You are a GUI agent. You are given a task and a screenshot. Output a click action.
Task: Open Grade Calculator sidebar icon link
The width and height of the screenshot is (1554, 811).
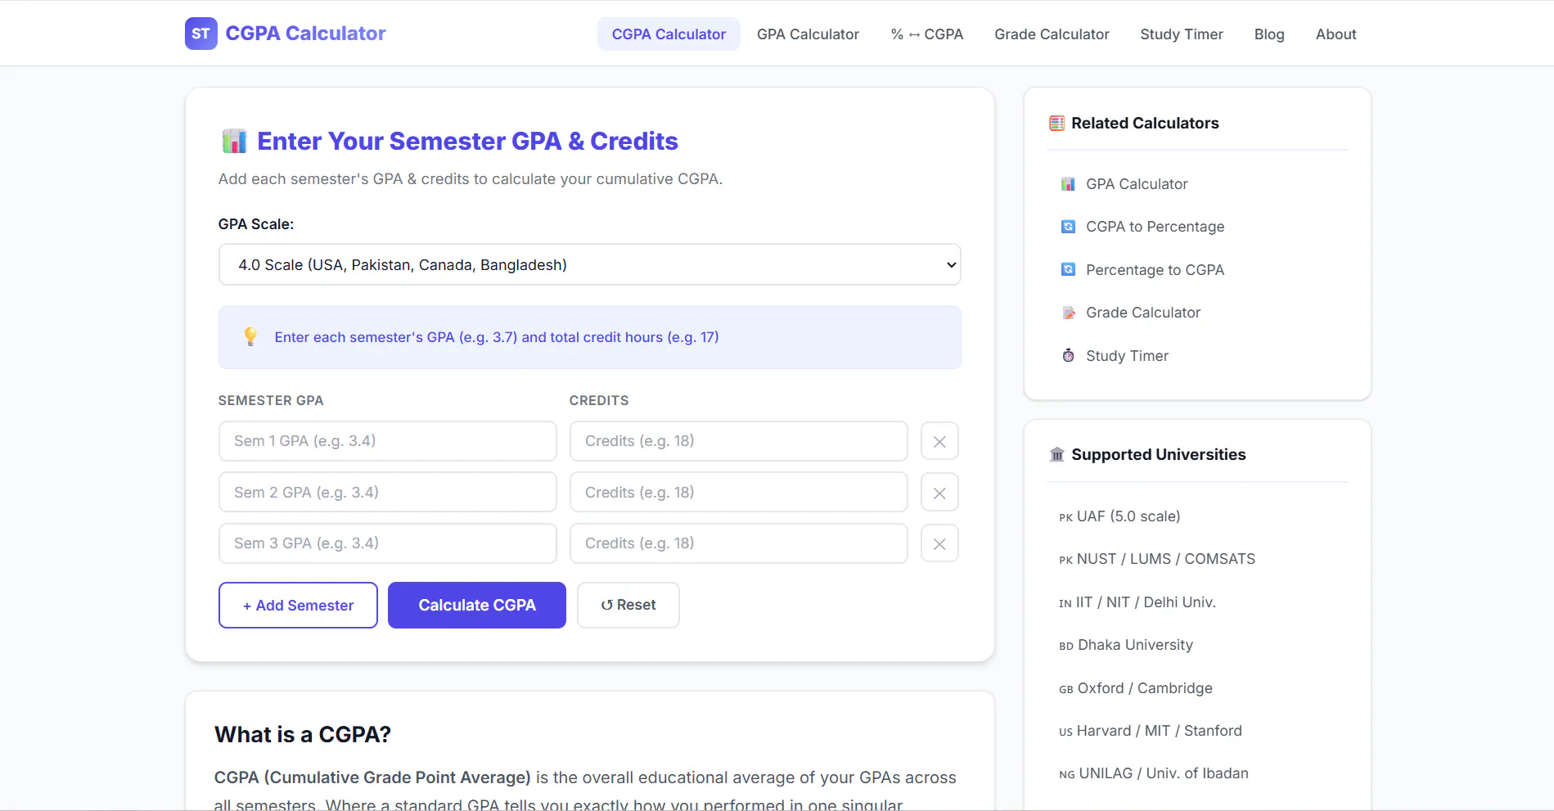(x=1068, y=313)
